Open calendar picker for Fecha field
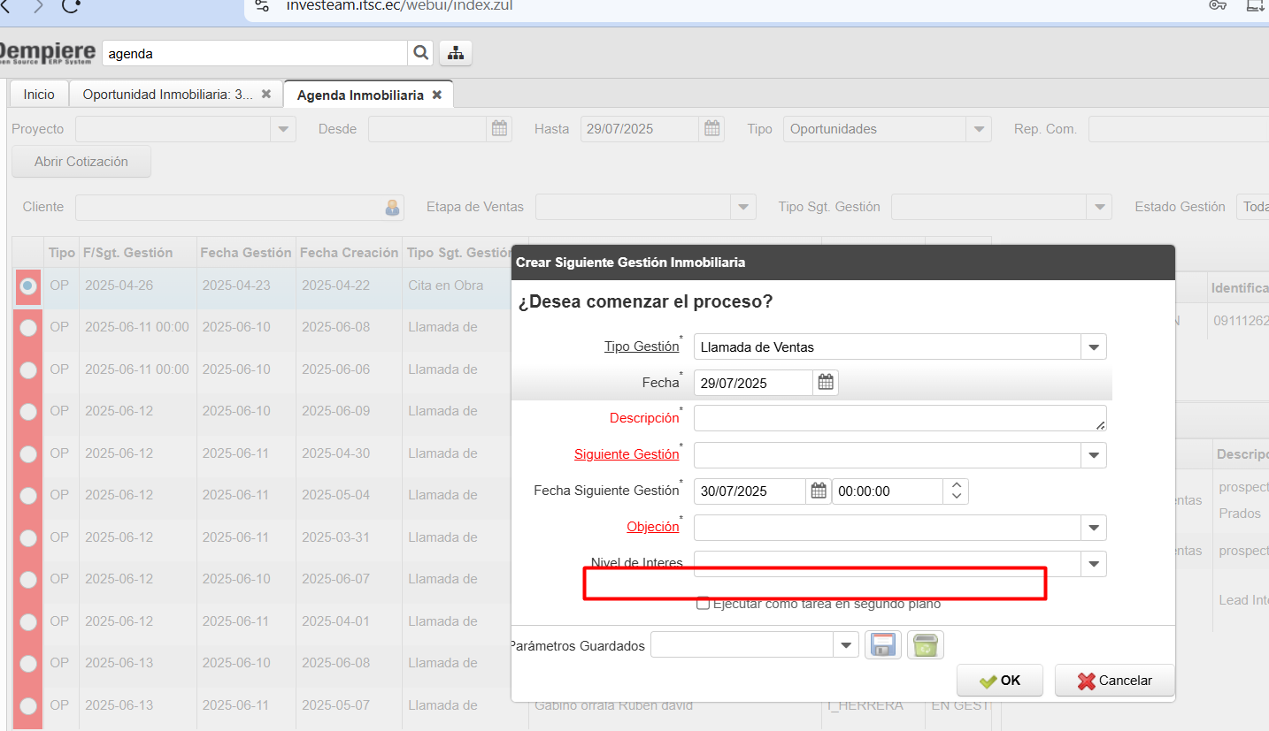1269x731 pixels. coord(826,383)
